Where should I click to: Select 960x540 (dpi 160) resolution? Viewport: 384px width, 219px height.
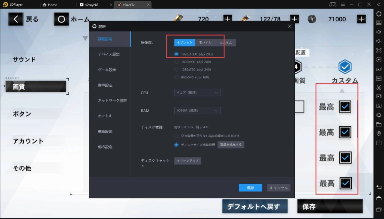[192, 77]
